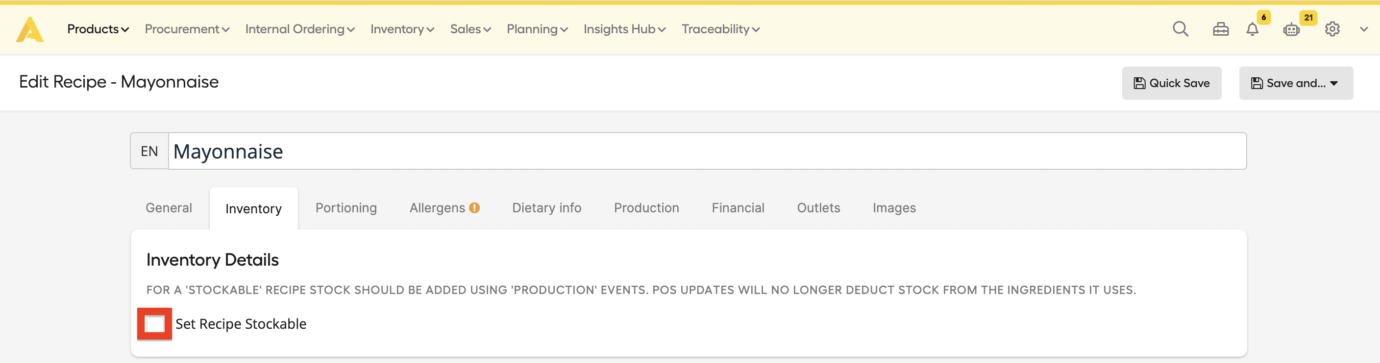1380x363 pixels.
Task: Switch to the Outlets tab
Action: click(818, 208)
